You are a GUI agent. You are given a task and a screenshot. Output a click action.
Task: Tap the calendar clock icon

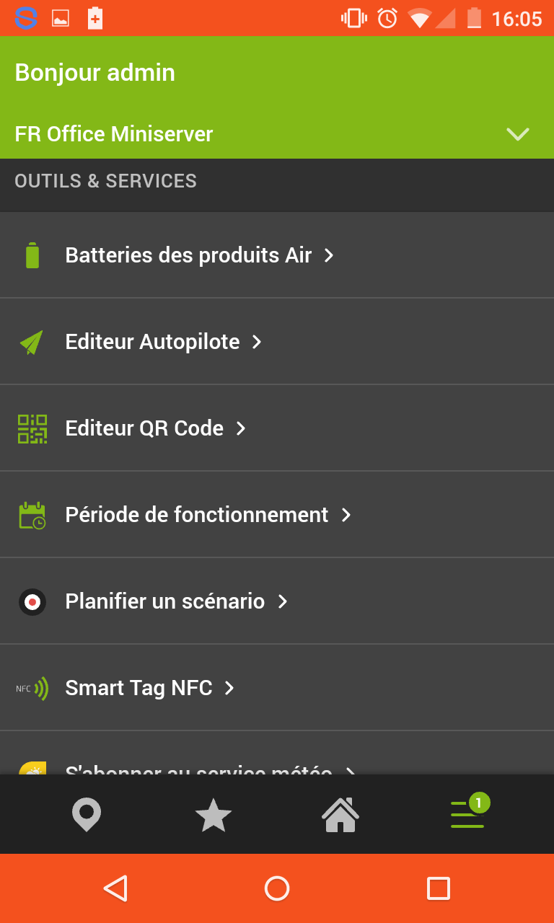pyautogui.click(x=32, y=515)
